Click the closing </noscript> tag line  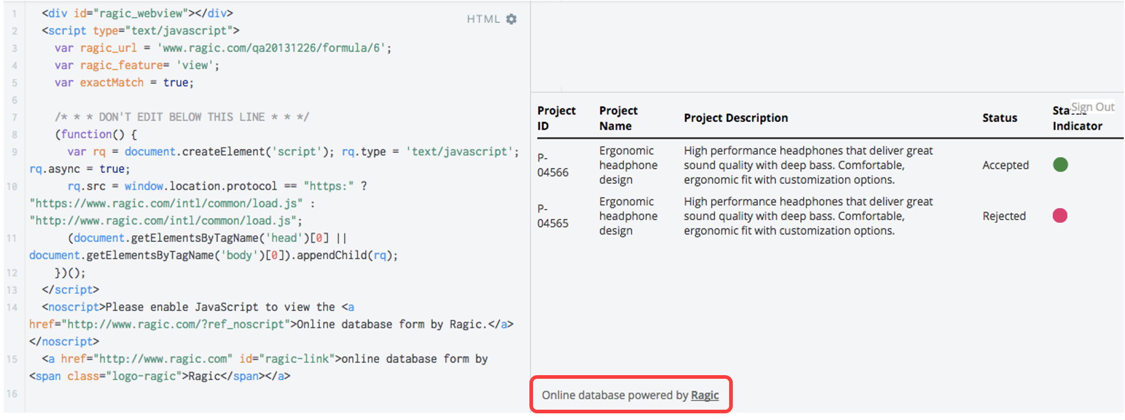click(64, 342)
